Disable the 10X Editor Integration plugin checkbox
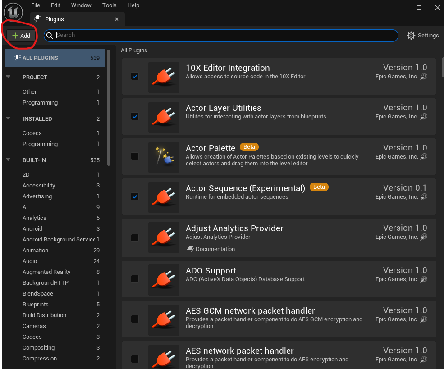Viewport: 444px width, 369px height. [x=135, y=76]
